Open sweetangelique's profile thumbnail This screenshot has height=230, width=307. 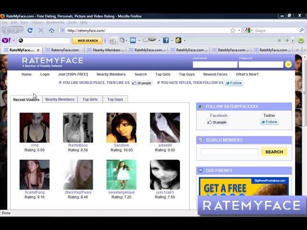click(121, 174)
